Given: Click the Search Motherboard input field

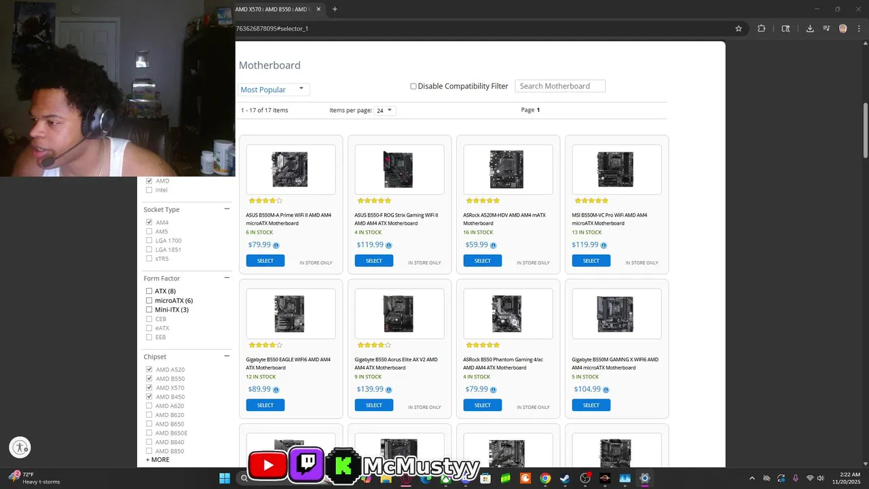Looking at the screenshot, I should pyautogui.click(x=560, y=86).
